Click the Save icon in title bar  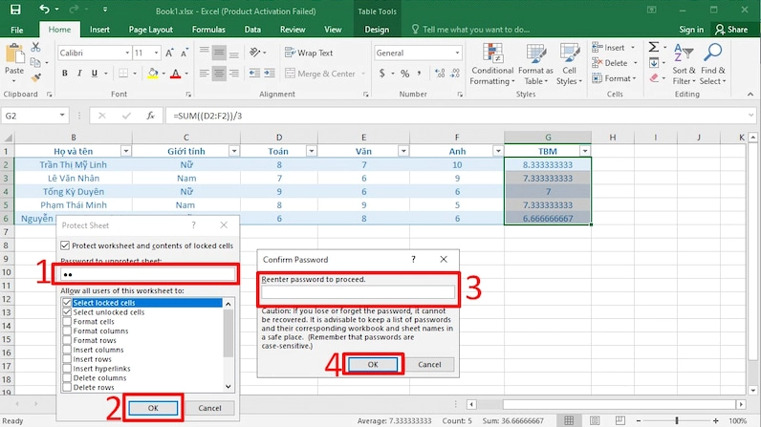[15, 10]
